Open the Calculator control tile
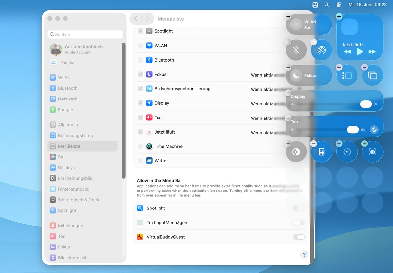393x273 pixels. (x=321, y=152)
